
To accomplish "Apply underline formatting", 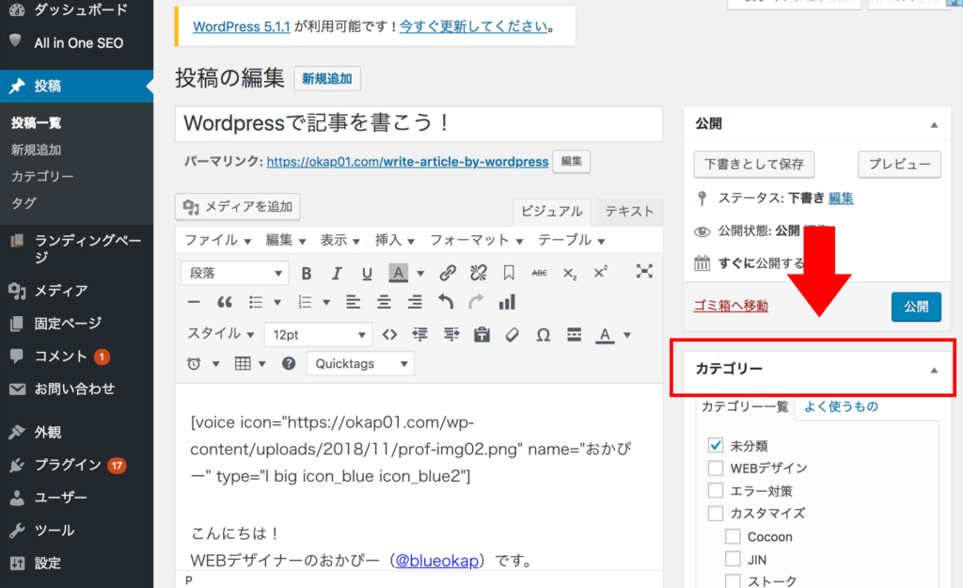I will click(367, 273).
